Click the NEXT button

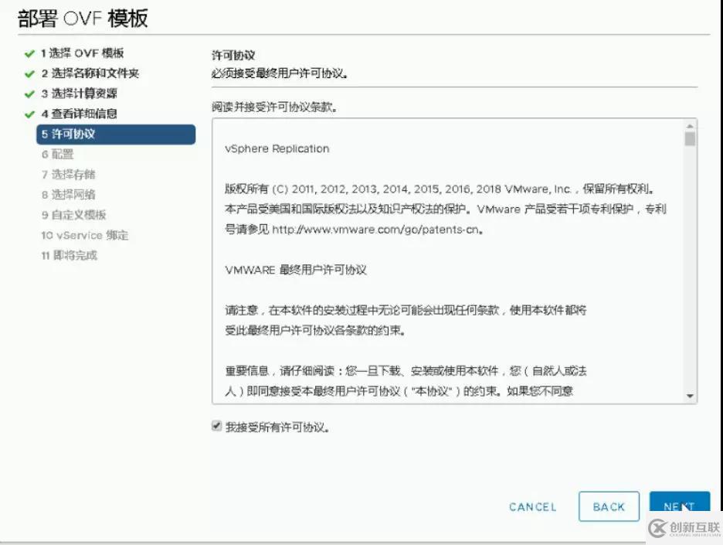coord(679,506)
